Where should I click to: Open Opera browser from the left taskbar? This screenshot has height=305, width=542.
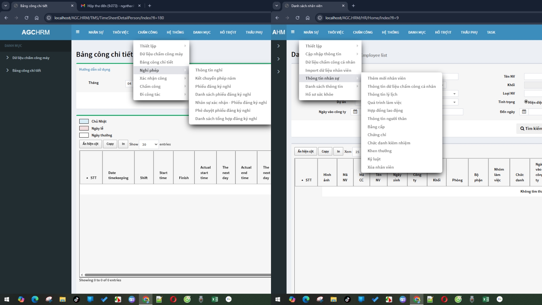[173, 299]
